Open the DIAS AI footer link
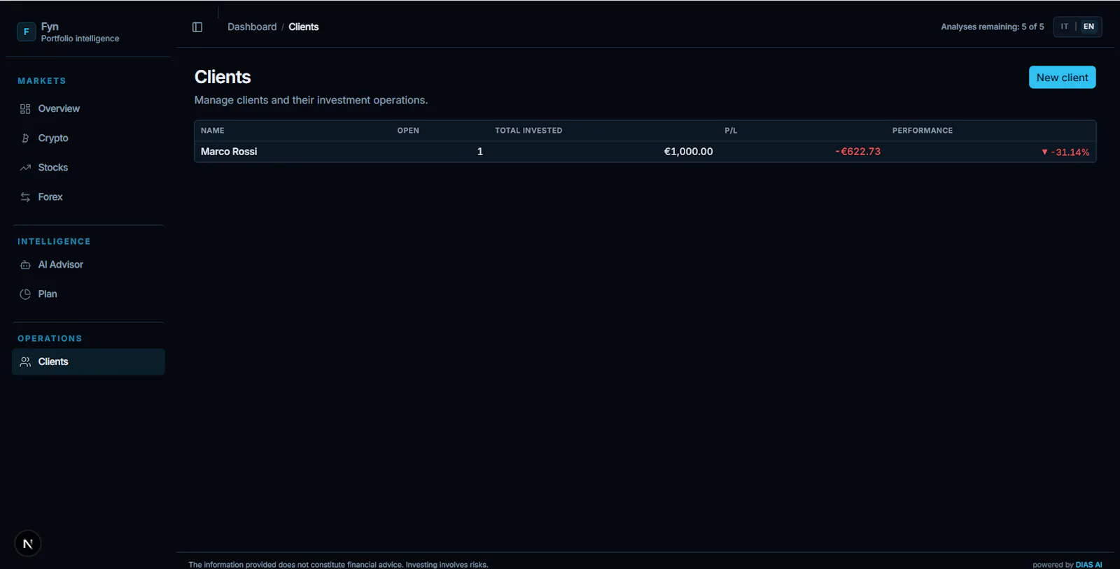Viewport: 1120px width, 569px height. (x=1088, y=565)
